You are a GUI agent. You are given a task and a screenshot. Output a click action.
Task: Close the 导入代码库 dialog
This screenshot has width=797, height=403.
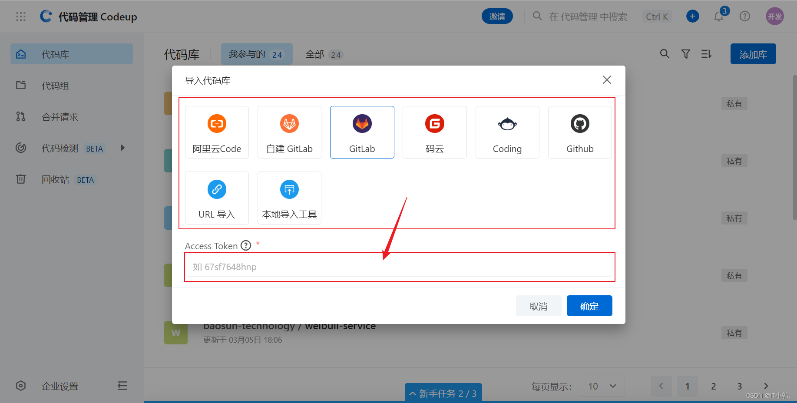pos(607,80)
